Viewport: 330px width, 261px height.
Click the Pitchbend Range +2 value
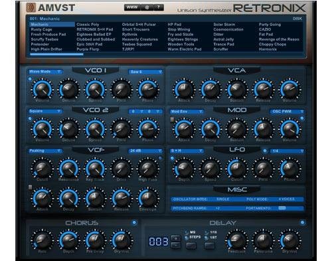[x=217, y=209]
